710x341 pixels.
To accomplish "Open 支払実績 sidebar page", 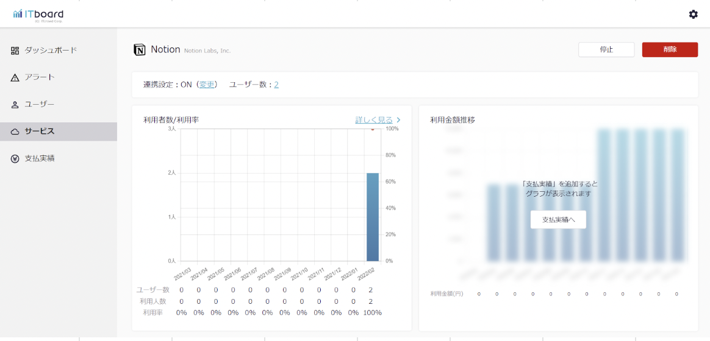I will pos(40,158).
